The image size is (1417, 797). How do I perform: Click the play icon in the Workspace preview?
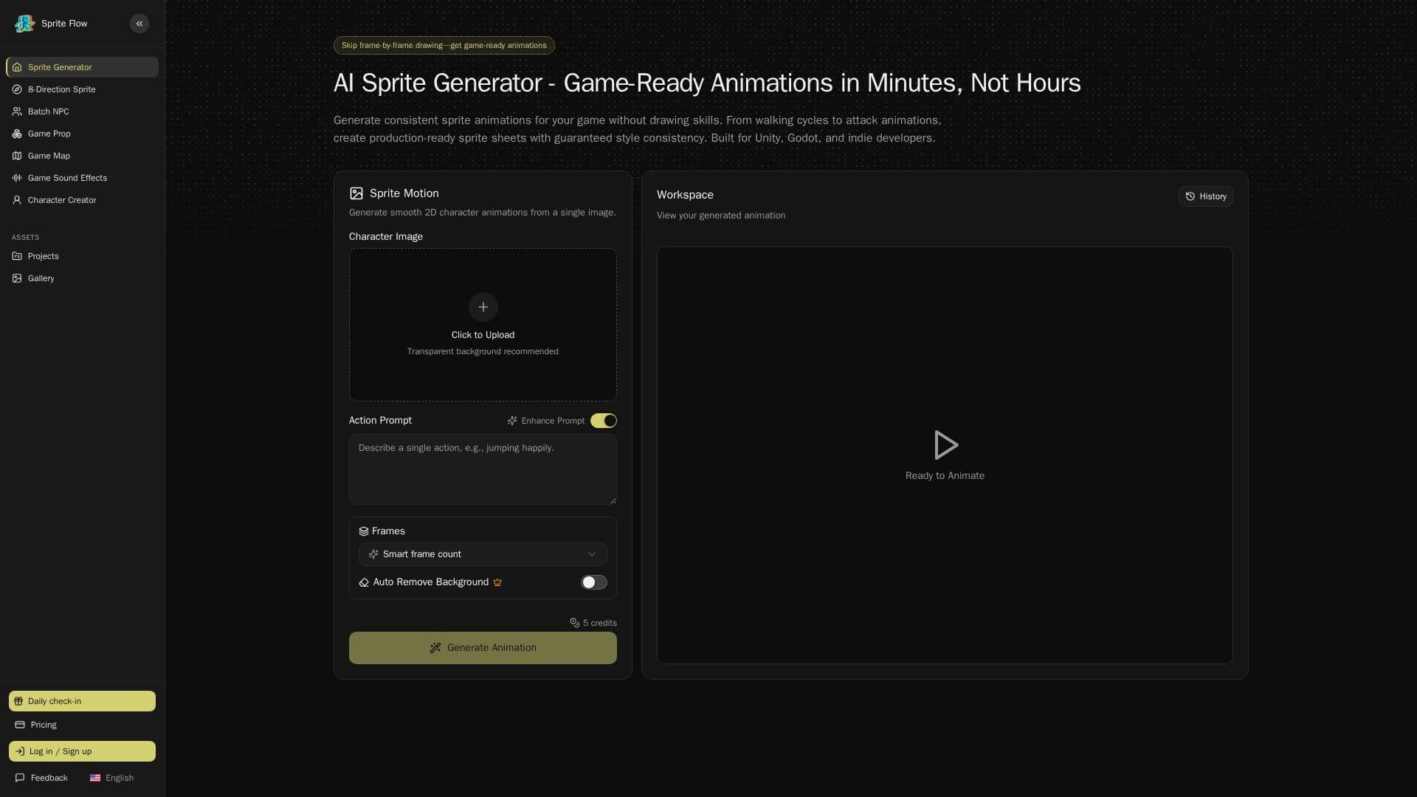click(945, 445)
